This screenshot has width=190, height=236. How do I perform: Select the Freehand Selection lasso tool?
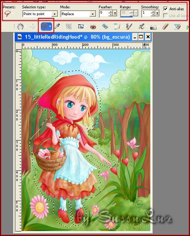coord(45,27)
